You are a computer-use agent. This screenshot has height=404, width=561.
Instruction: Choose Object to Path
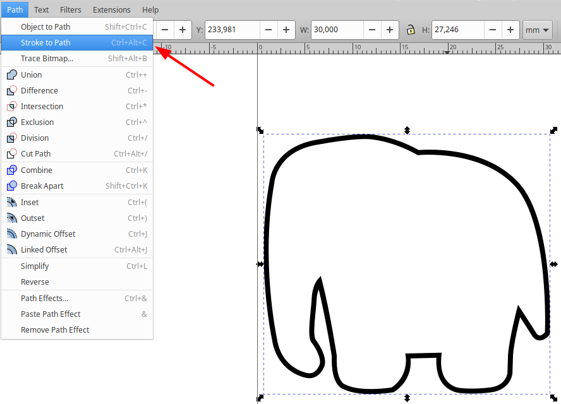tap(77, 27)
